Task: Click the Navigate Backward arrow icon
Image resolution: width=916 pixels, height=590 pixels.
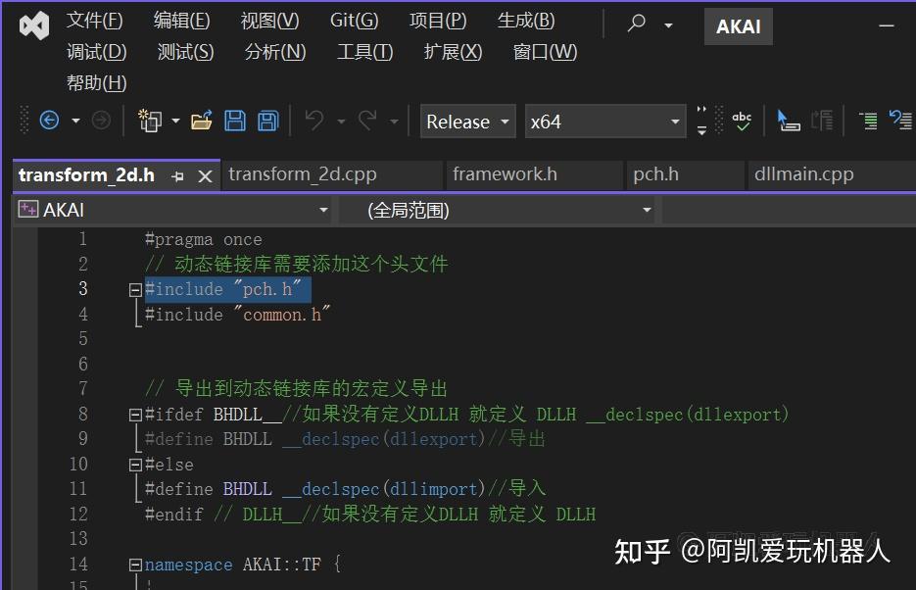Action: pyautogui.click(x=49, y=120)
